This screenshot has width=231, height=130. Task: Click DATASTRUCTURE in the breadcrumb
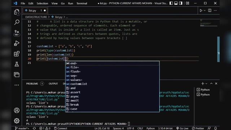(x=36, y=17)
